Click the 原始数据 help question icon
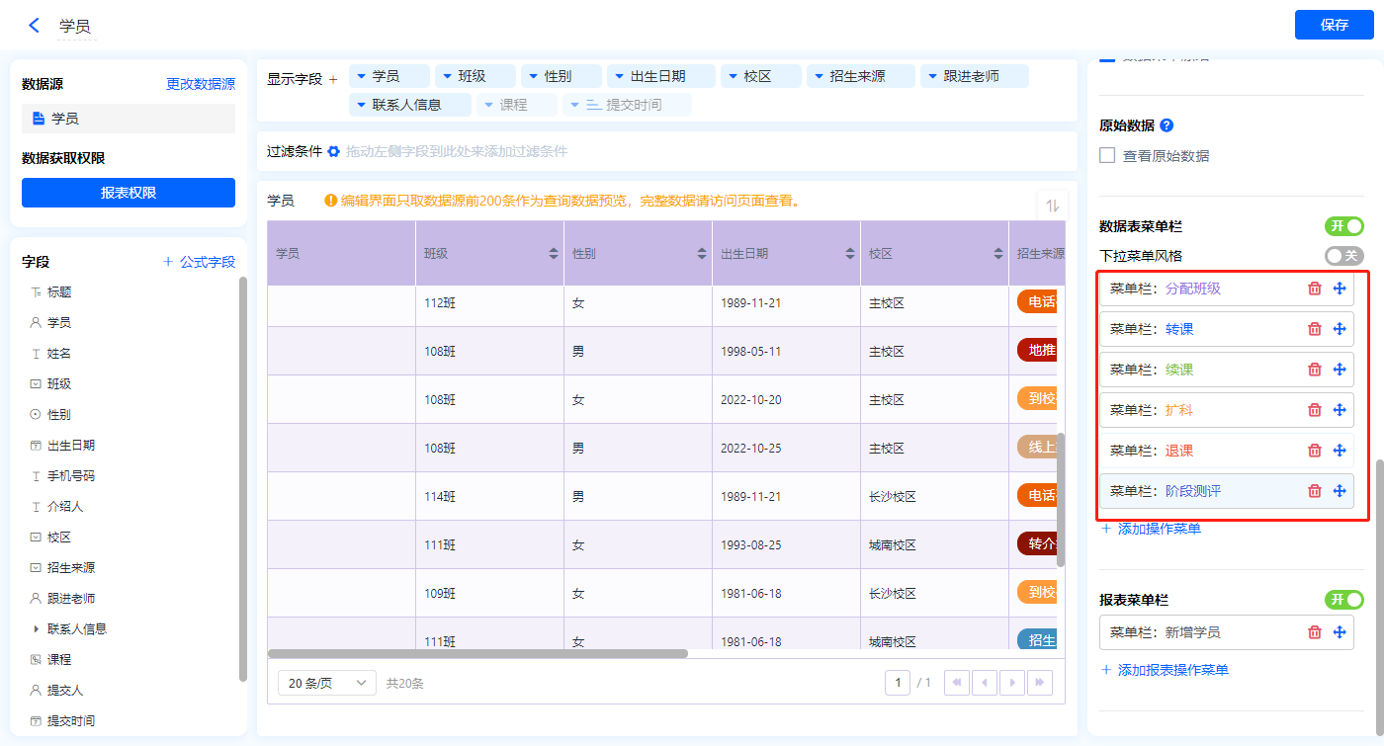Image resolution: width=1384 pixels, height=746 pixels. [1167, 125]
